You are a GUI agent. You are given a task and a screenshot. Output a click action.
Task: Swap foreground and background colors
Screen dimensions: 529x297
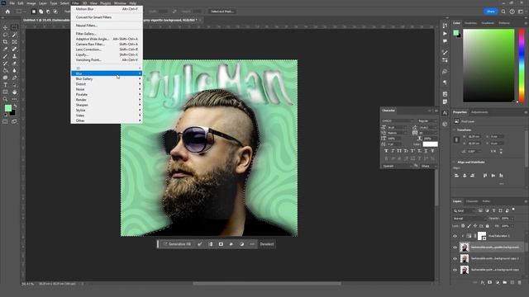[x=15, y=106]
